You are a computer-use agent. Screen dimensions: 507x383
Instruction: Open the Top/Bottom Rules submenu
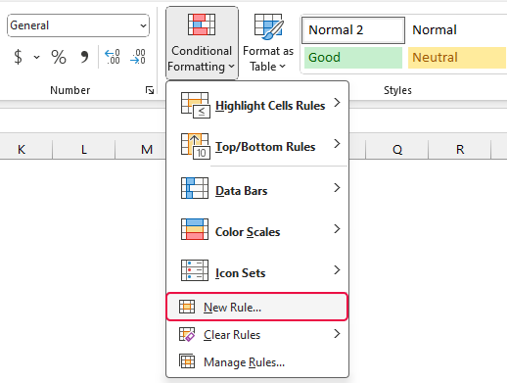[x=257, y=146]
